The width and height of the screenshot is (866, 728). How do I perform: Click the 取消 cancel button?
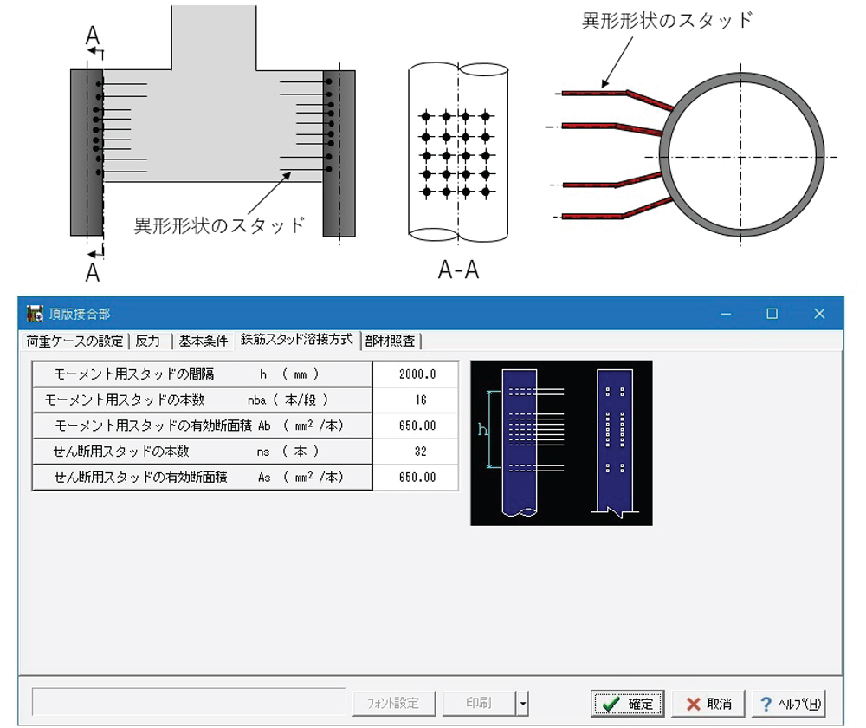(708, 704)
